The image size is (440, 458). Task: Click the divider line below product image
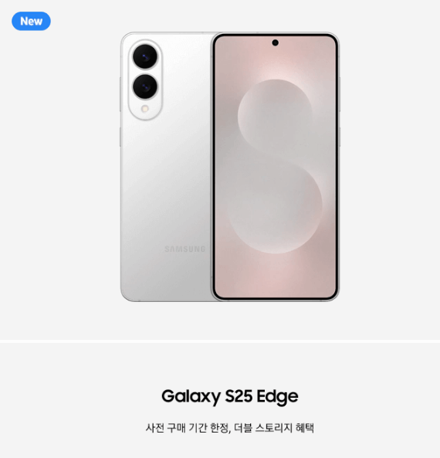click(220, 341)
